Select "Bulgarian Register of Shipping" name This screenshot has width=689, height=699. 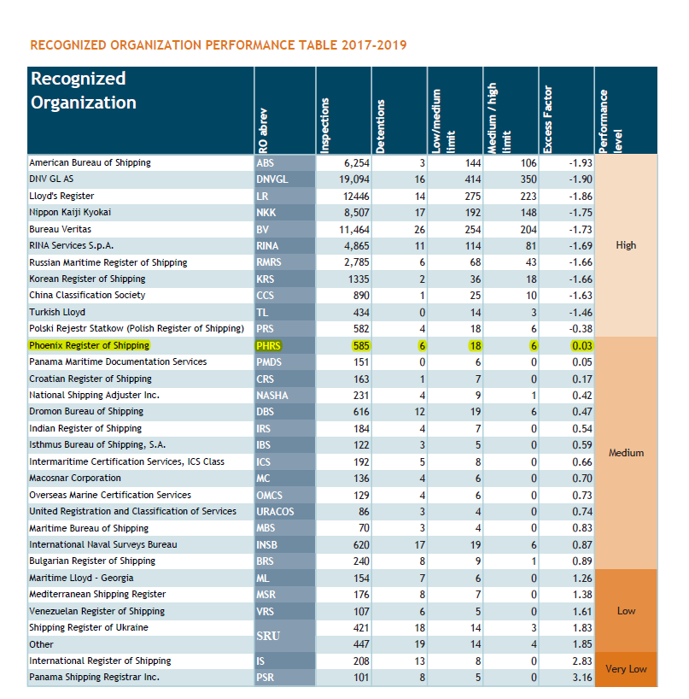(x=92, y=561)
